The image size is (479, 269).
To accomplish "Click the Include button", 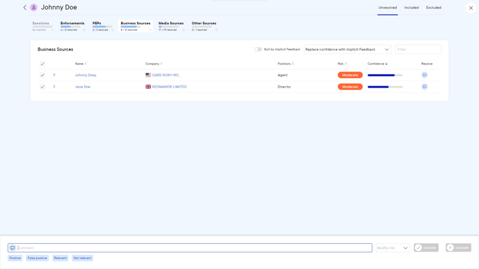I will 426,247.
